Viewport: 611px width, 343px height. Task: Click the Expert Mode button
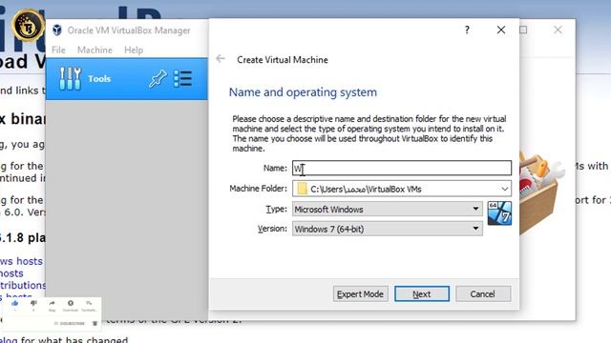(360, 294)
